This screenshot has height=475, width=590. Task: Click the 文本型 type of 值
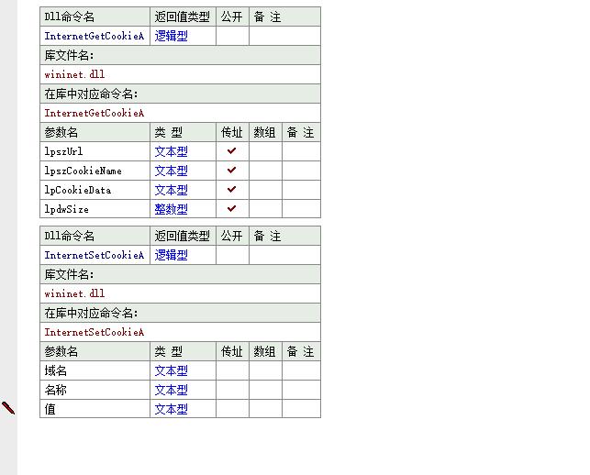[171, 409]
